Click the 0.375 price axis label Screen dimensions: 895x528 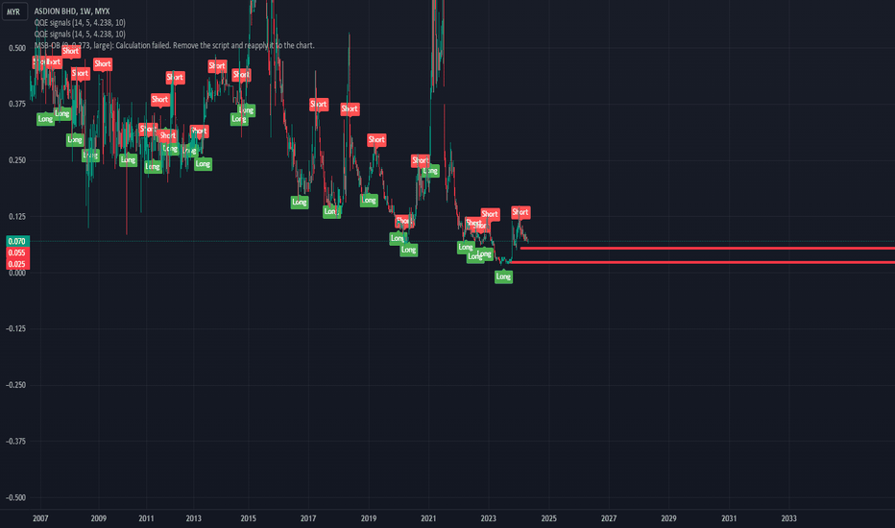[17, 104]
